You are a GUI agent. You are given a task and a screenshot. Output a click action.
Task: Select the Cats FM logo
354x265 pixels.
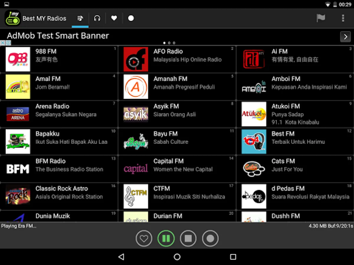coord(254,169)
